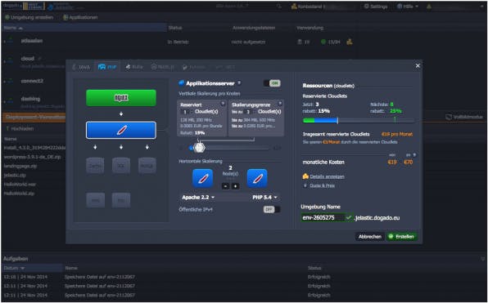Click the cloudlet scaling slider handle
488x303 pixels.
point(199,148)
